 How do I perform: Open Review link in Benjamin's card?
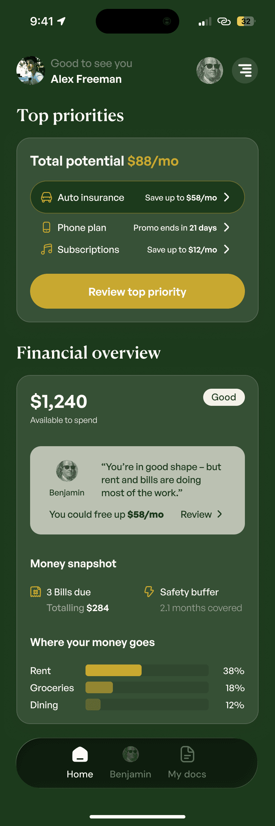click(x=201, y=514)
